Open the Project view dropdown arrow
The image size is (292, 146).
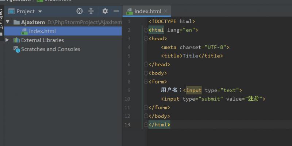pos(40,12)
